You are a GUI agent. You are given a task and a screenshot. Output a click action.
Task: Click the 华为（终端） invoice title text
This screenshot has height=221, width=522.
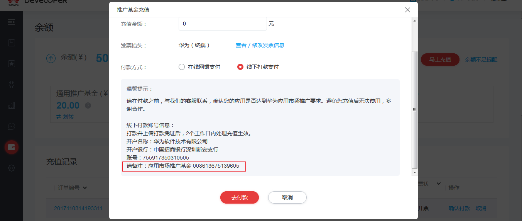(x=194, y=45)
